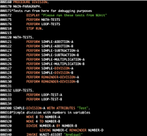Click SIMPLE-DIVISION-A on line 000127
The image size is (147, 136).
(57, 68)
